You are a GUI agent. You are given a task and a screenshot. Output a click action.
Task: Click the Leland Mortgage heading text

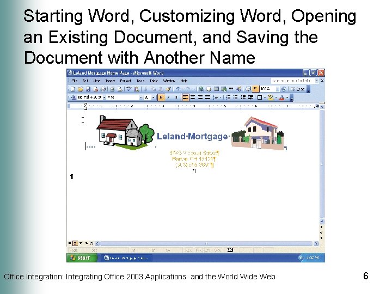(x=192, y=136)
